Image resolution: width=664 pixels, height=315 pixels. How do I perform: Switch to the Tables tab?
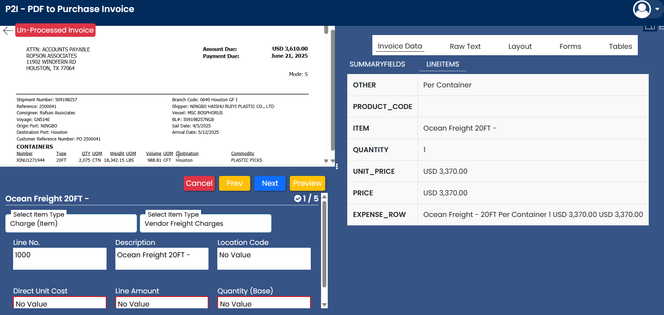[620, 46]
